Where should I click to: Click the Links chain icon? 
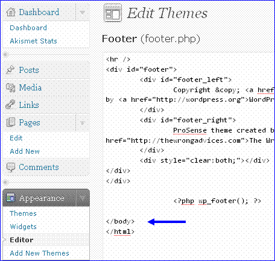10,105
